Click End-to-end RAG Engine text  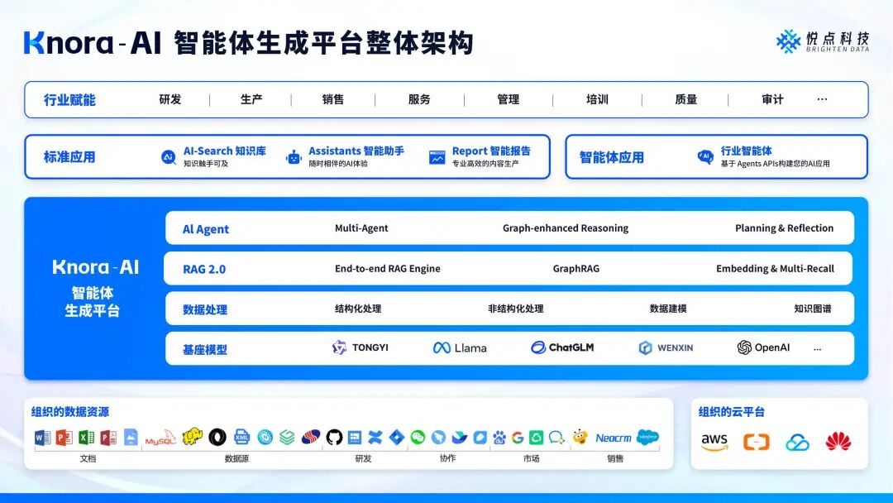[387, 268]
